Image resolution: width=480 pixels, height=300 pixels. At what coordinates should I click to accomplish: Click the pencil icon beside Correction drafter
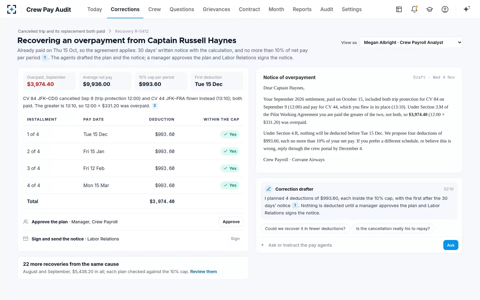point(269,189)
